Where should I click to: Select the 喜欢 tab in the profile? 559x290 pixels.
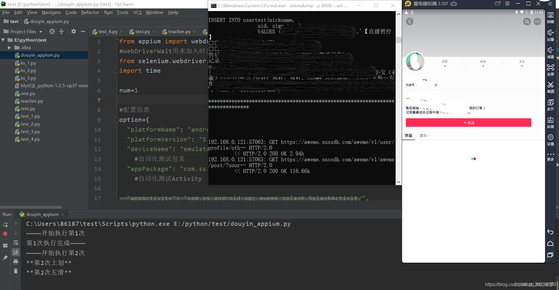[x=424, y=135]
